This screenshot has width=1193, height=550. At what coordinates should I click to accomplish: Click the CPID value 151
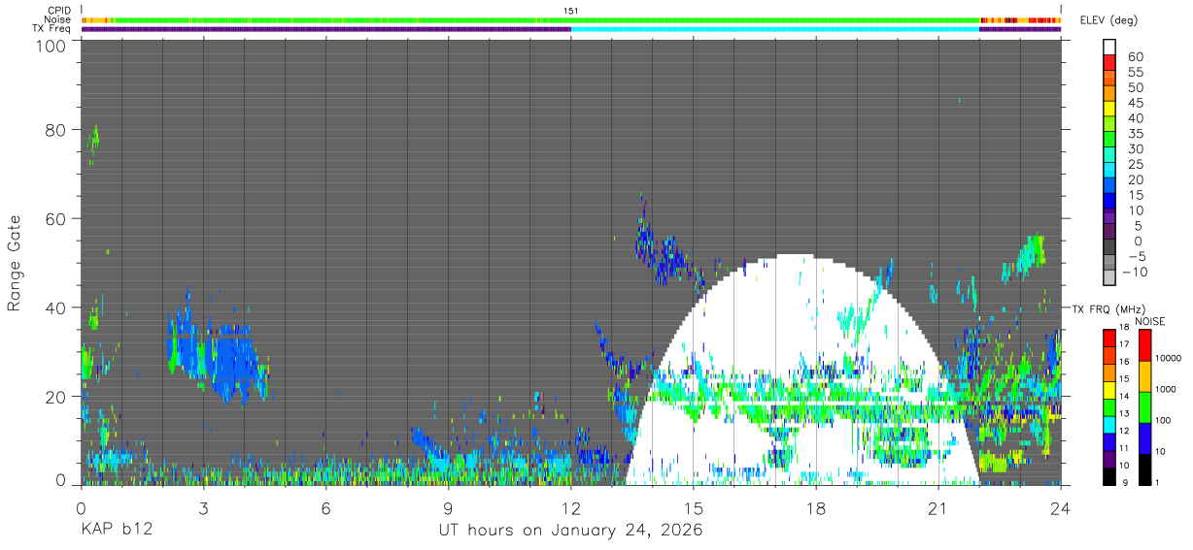click(570, 11)
